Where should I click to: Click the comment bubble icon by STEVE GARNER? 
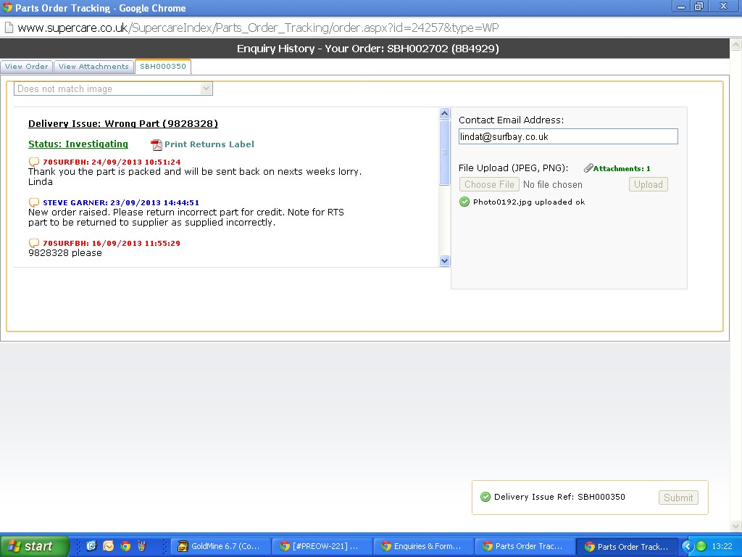click(33, 202)
